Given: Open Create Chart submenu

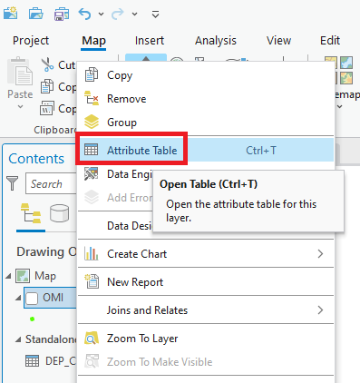Looking at the screenshot, I should tap(206, 253).
